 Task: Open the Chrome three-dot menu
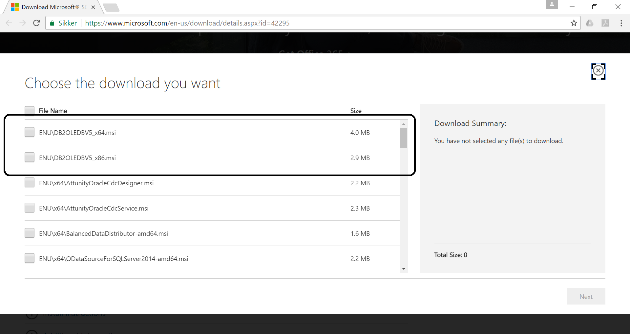pos(621,23)
